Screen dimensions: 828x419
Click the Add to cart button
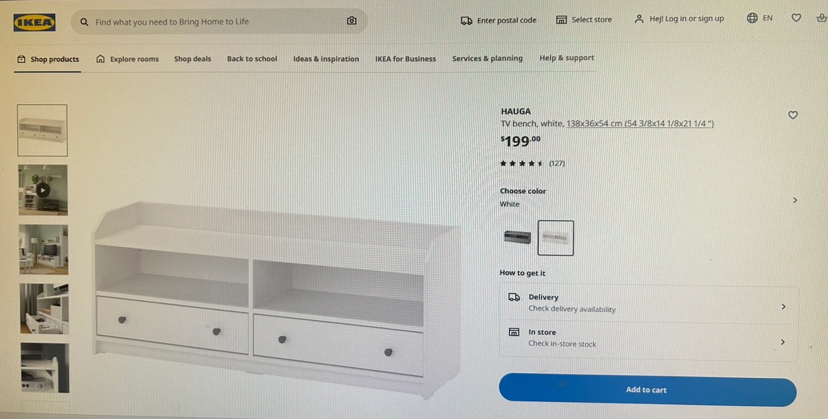[648, 390]
